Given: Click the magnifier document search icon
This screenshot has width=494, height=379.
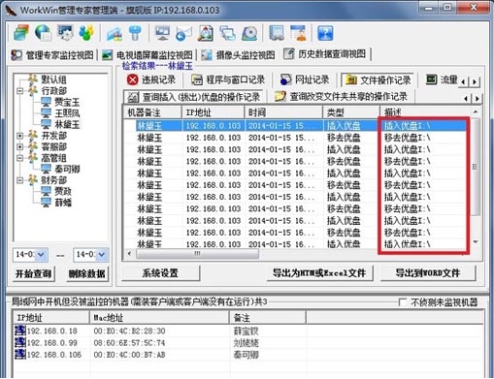Looking at the screenshot, I should click(x=206, y=33).
